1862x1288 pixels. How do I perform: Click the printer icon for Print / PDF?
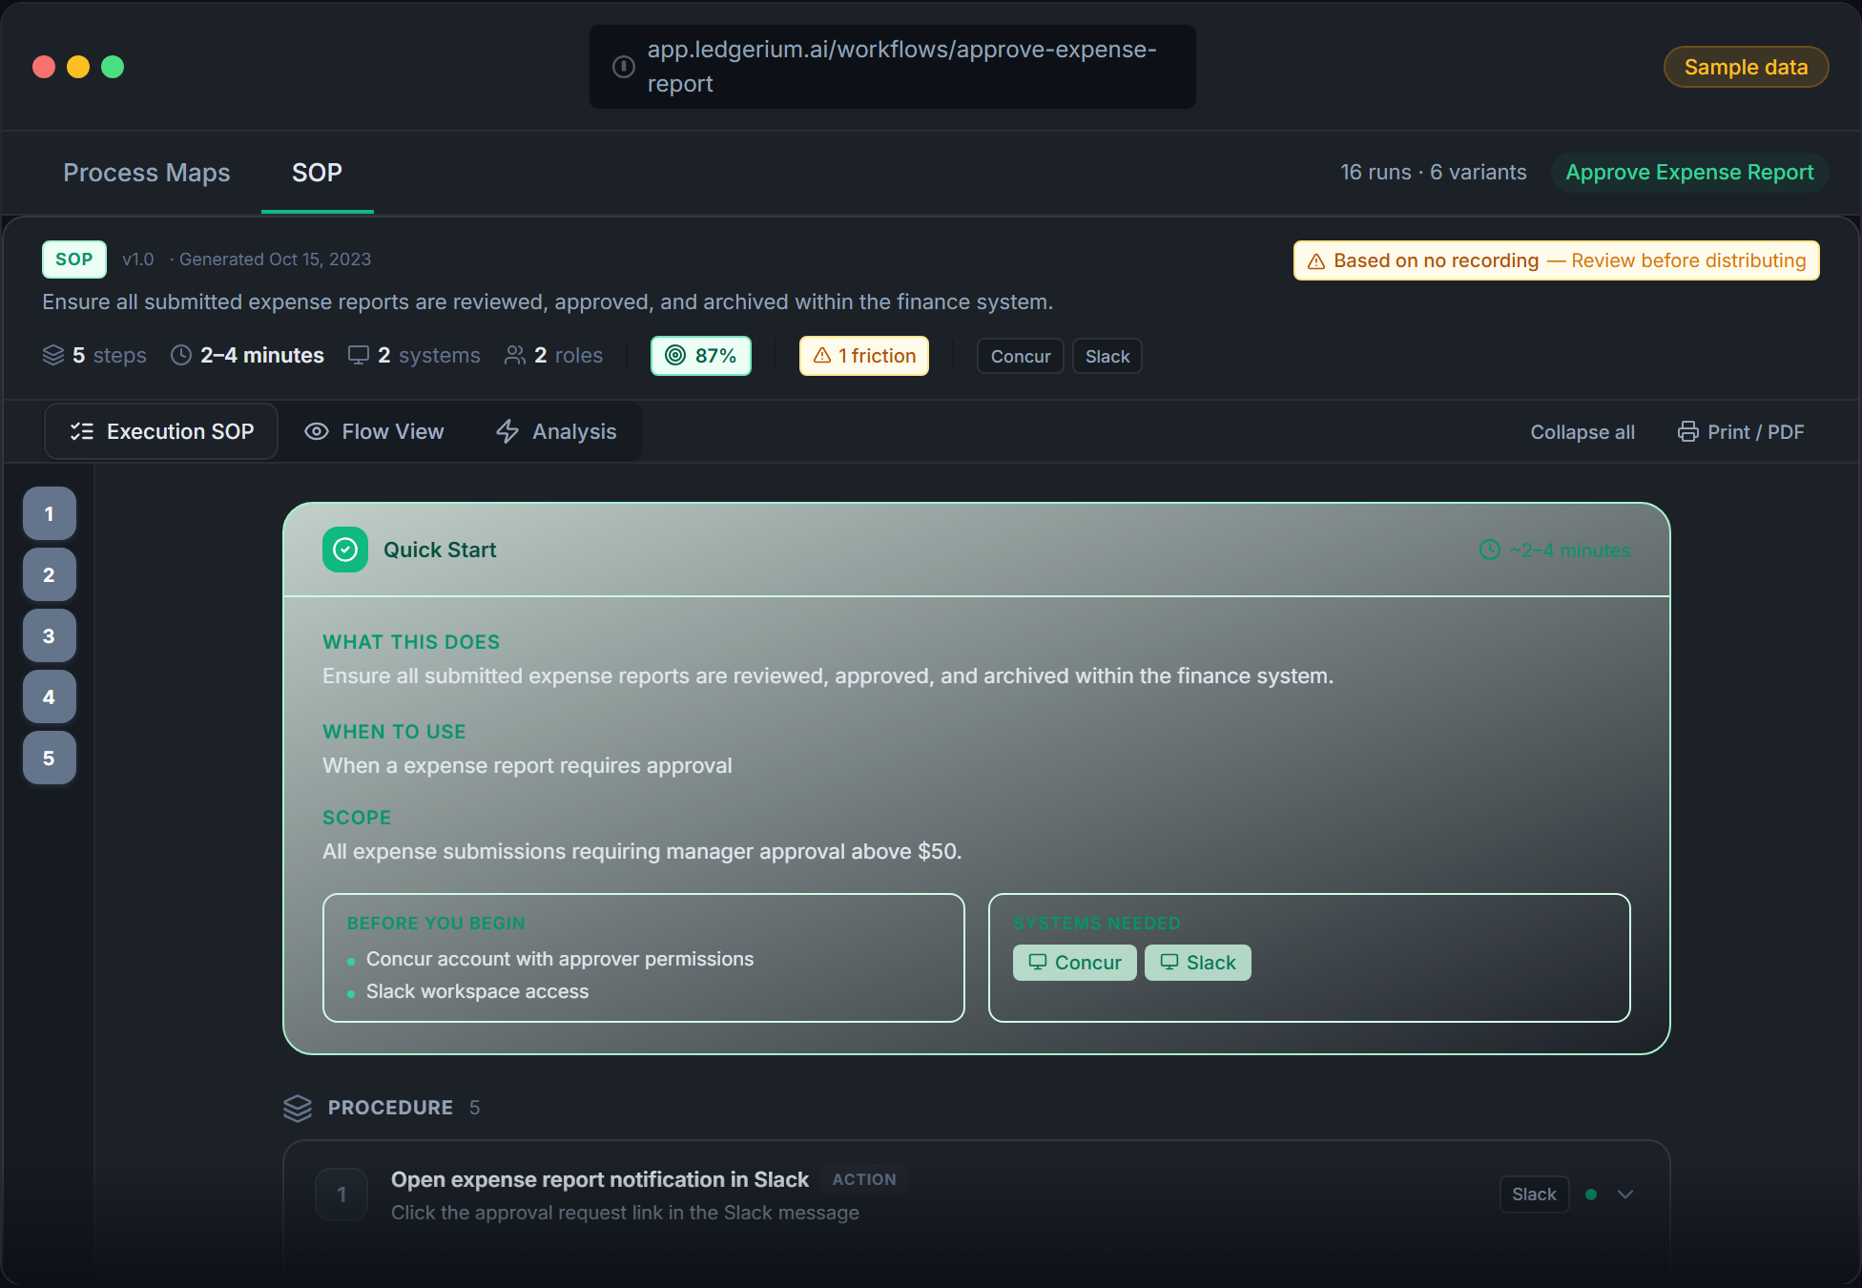click(1688, 431)
